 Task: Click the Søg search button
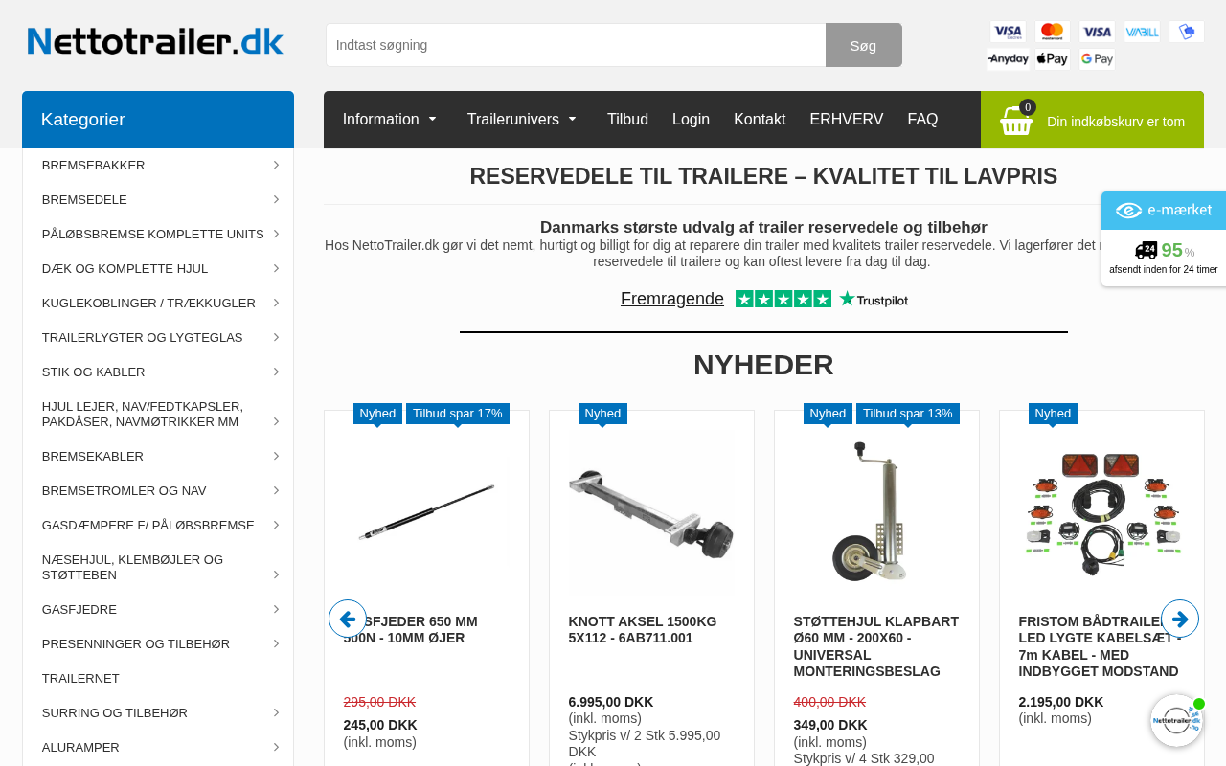point(863,45)
